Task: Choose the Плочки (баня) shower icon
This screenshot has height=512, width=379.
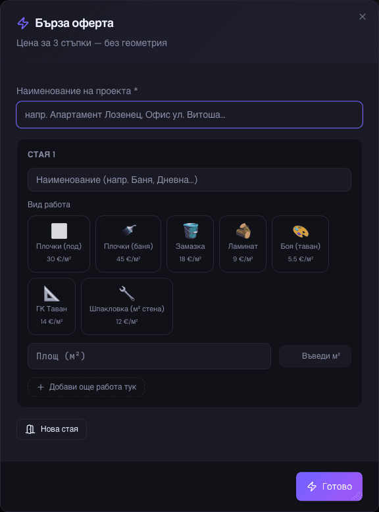Action: pyautogui.click(x=128, y=231)
